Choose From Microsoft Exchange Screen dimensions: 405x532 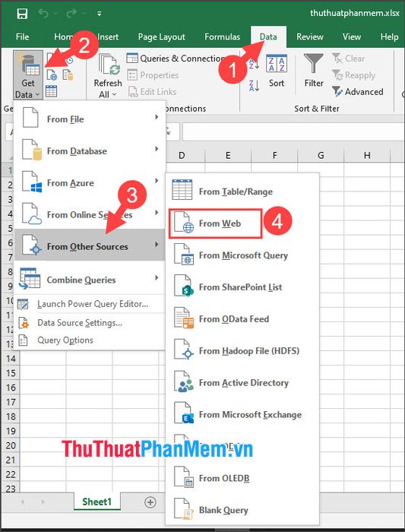pyautogui.click(x=242, y=415)
